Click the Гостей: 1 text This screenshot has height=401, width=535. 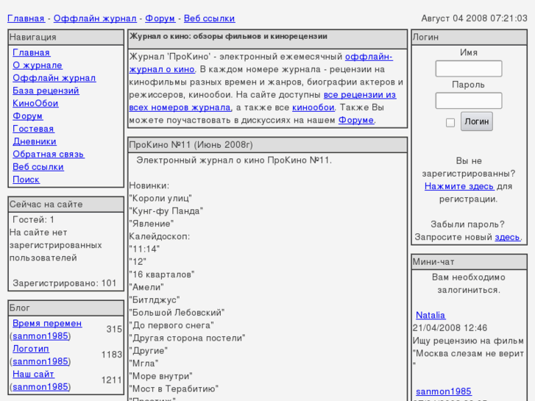(x=33, y=220)
